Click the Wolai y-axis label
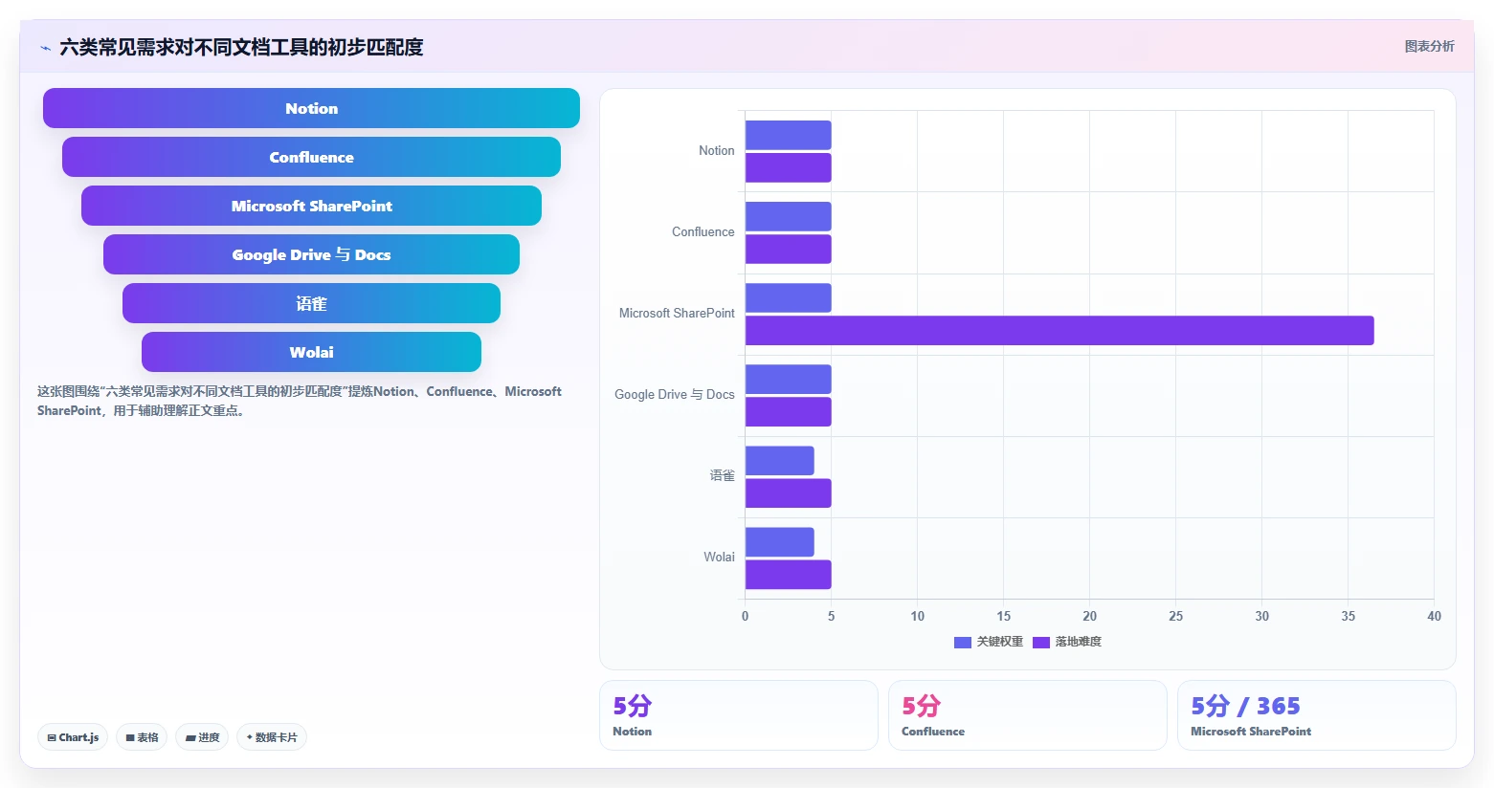 click(x=719, y=558)
